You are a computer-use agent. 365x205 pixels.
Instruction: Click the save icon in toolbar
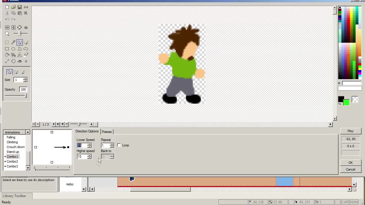20,7
